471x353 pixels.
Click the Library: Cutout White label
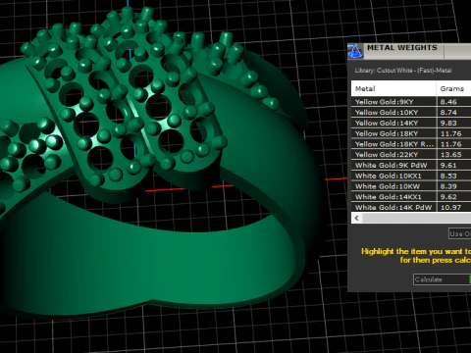click(403, 71)
